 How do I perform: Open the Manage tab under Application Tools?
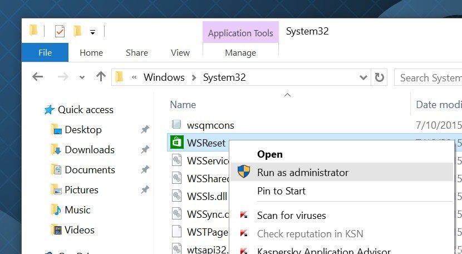pyautogui.click(x=240, y=53)
